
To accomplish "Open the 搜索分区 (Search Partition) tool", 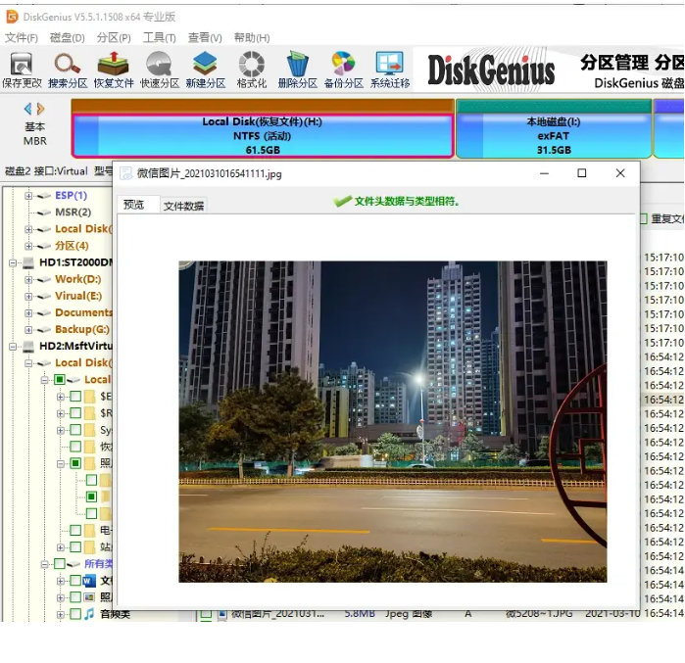I will click(68, 69).
